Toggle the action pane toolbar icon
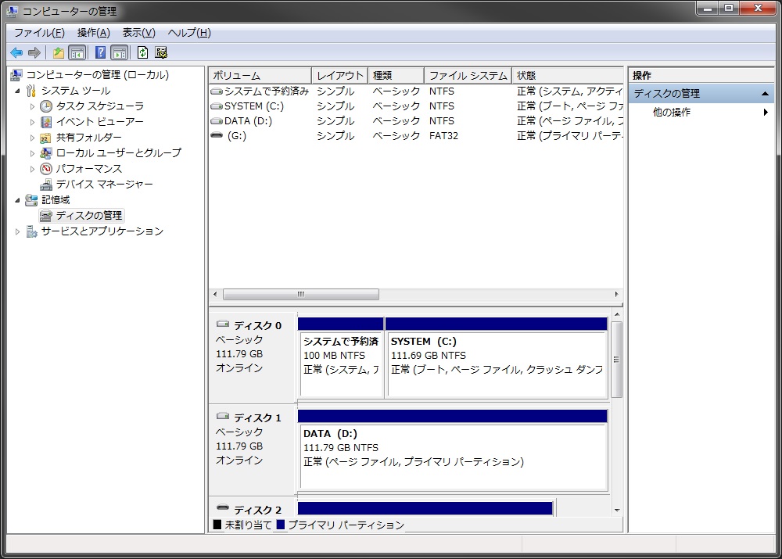Image resolution: width=782 pixels, height=559 pixels. [x=120, y=52]
